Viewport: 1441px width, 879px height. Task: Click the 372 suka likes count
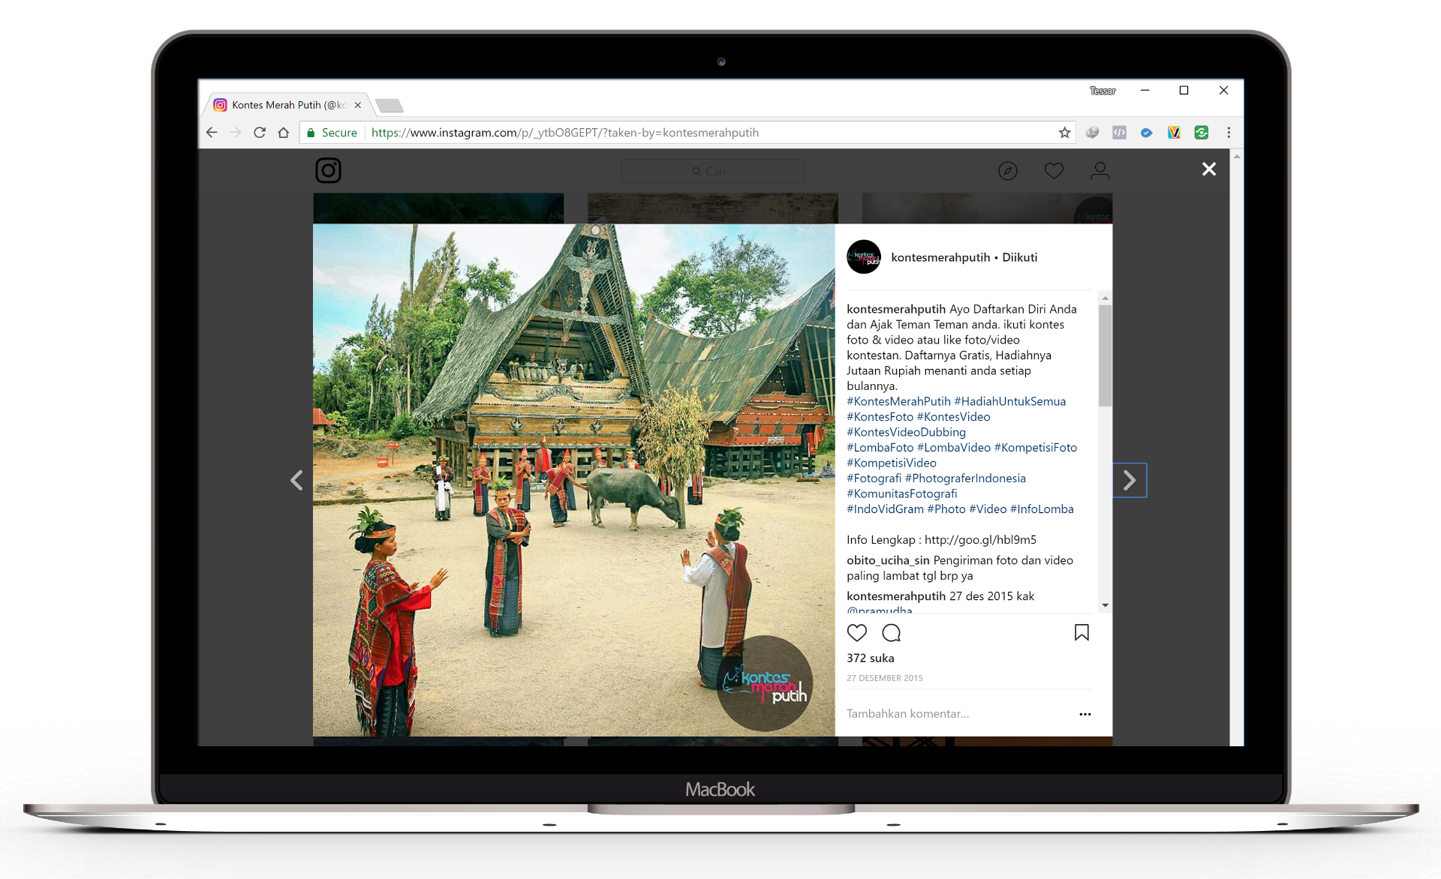(871, 658)
